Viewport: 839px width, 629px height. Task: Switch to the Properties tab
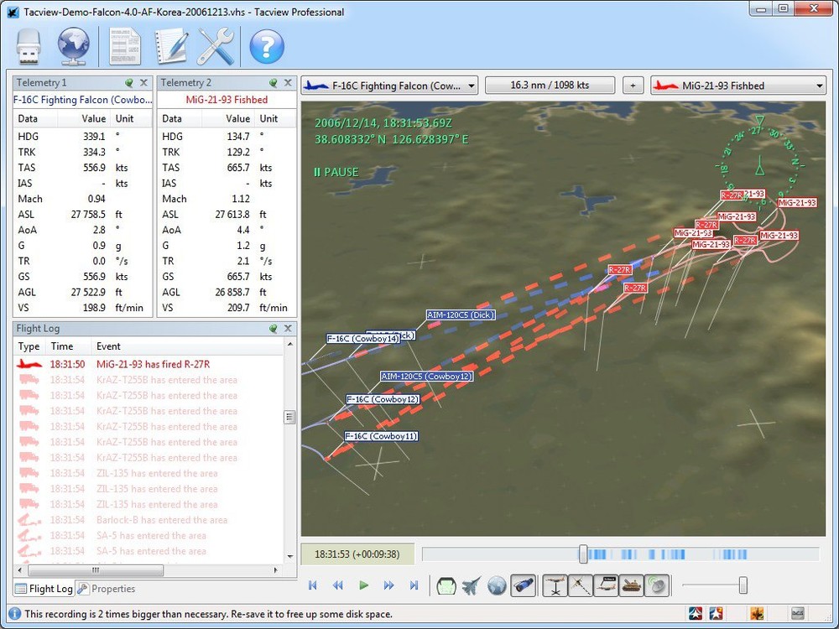(x=107, y=589)
